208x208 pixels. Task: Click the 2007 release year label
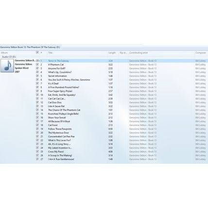(x=17, y=72)
